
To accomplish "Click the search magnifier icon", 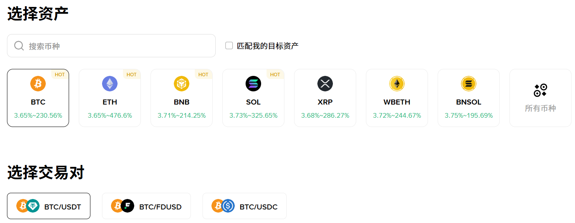I will (19, 46).
